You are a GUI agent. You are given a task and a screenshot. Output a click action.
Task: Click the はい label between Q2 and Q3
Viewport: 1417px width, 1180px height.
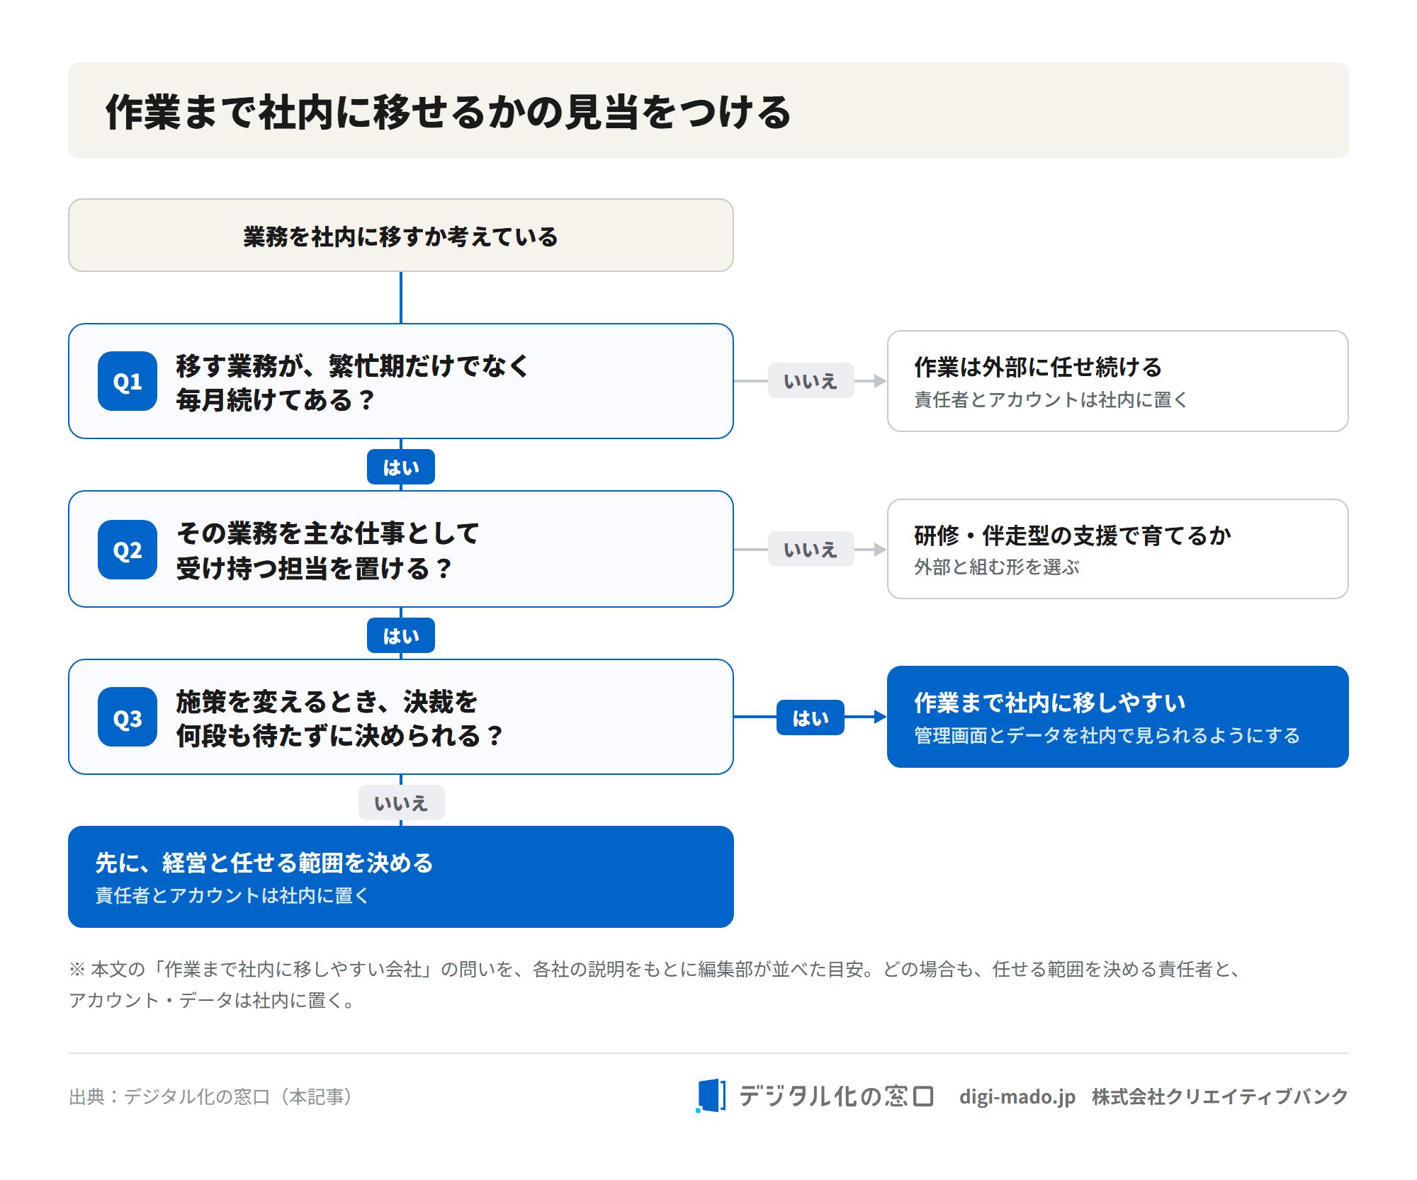(x=401, y=636)
